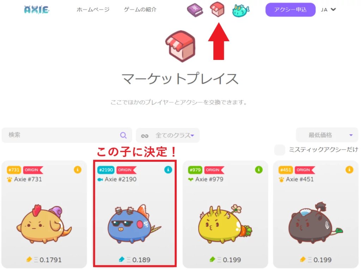
Task: Open the JA language selector
Action: click(x=328, y=10)
